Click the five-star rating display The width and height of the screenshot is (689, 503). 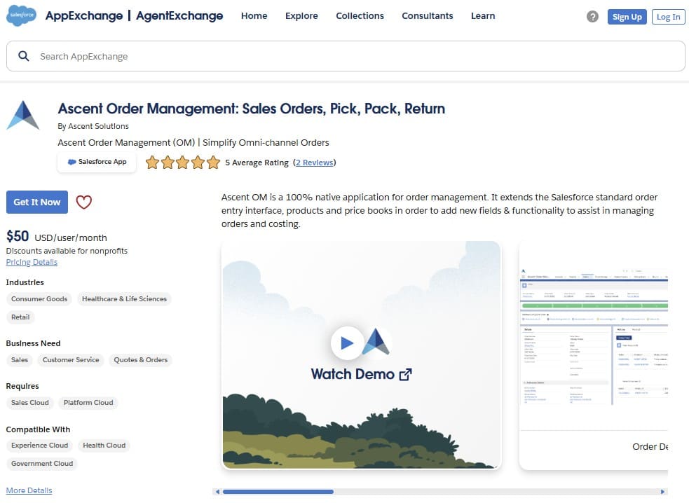[x=182, y=163]
